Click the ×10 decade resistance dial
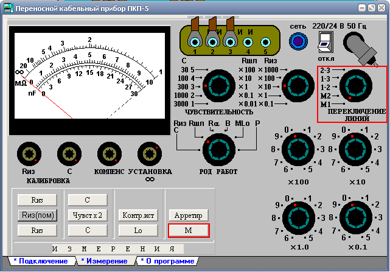 click(355, 149)
